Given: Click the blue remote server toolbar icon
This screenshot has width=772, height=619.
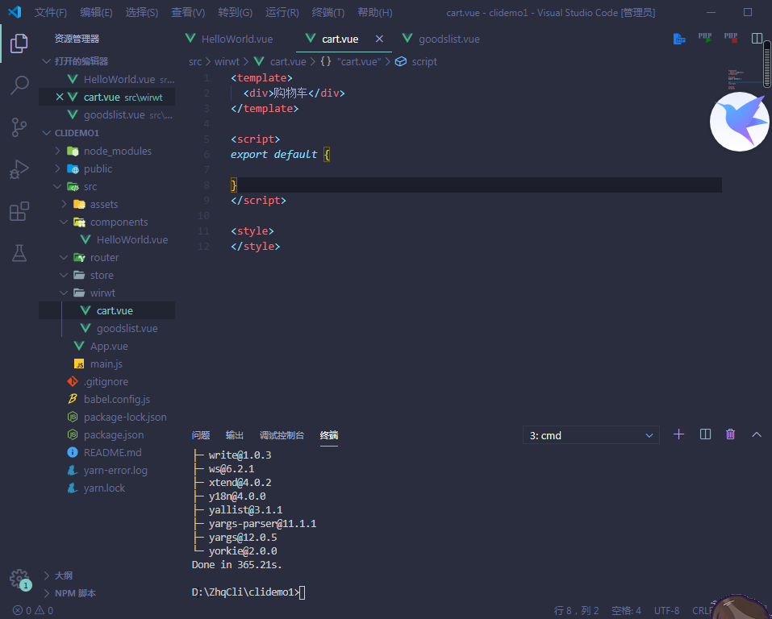Looking at the screenshot, I should pos(679,39).
